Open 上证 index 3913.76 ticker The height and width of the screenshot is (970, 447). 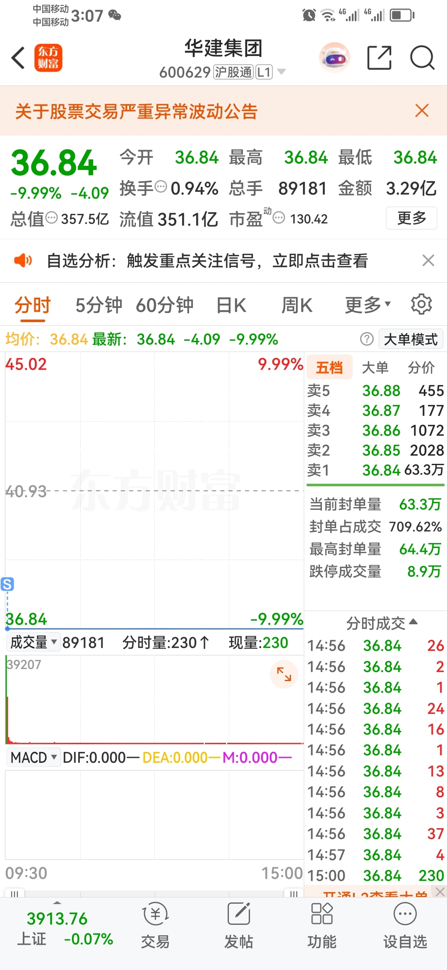click(x=65, y=929)
